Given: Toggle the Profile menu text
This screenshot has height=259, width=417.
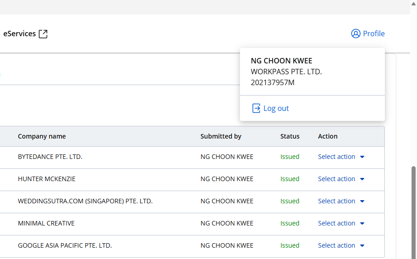Looking at the screenshot, I should pos(374,34).
